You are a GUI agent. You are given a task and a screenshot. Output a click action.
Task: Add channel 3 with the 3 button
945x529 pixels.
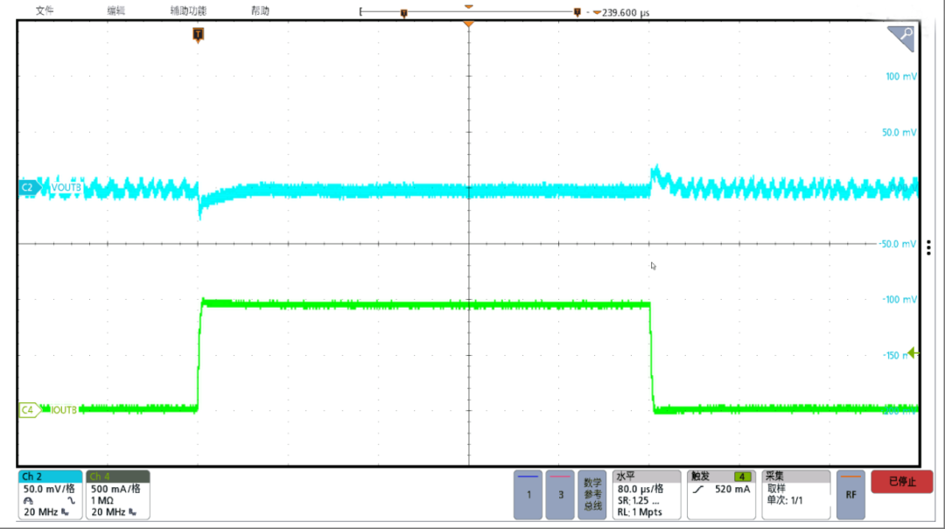tap(560, 495)
